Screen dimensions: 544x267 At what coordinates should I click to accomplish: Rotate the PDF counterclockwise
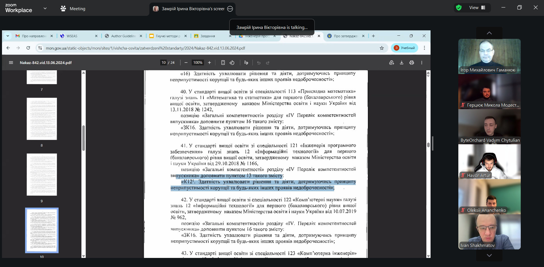pos(232,63)
